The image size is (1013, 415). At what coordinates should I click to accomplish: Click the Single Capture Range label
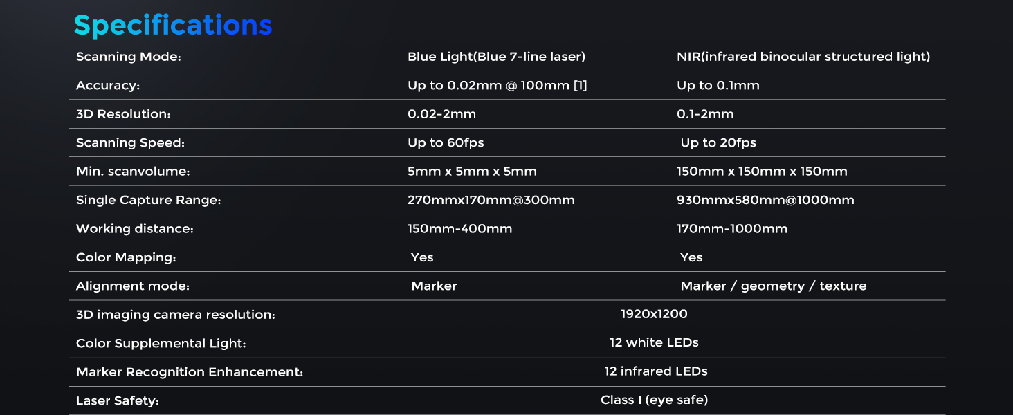coord(148,201)
